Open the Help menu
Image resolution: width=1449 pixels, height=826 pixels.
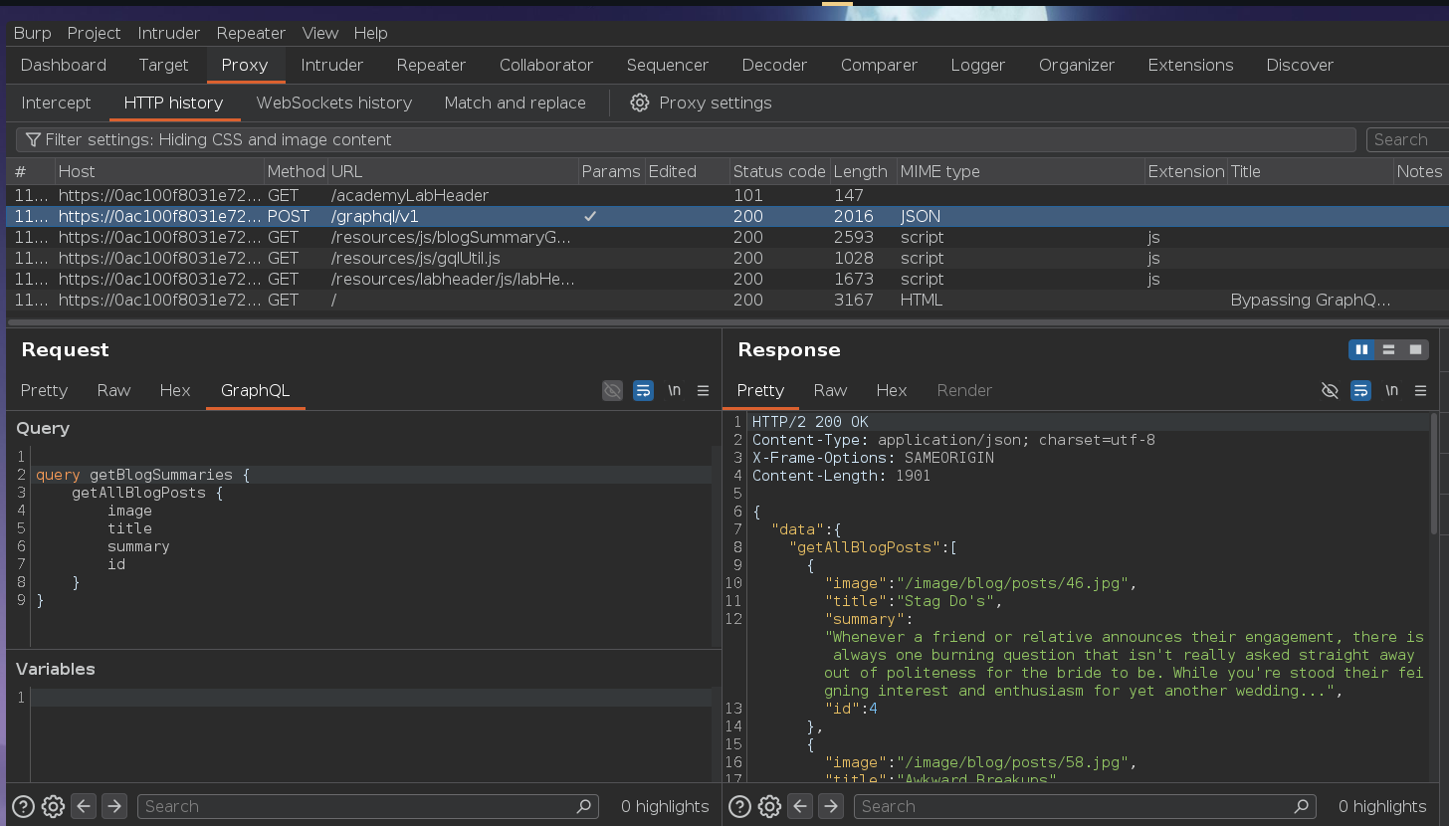[370, 33]
